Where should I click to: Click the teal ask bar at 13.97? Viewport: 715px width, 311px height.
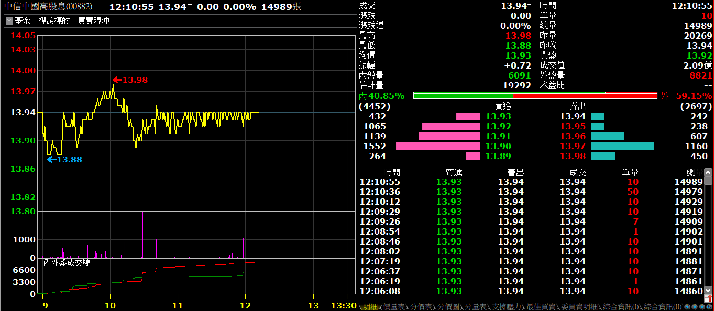pos(622,147)
